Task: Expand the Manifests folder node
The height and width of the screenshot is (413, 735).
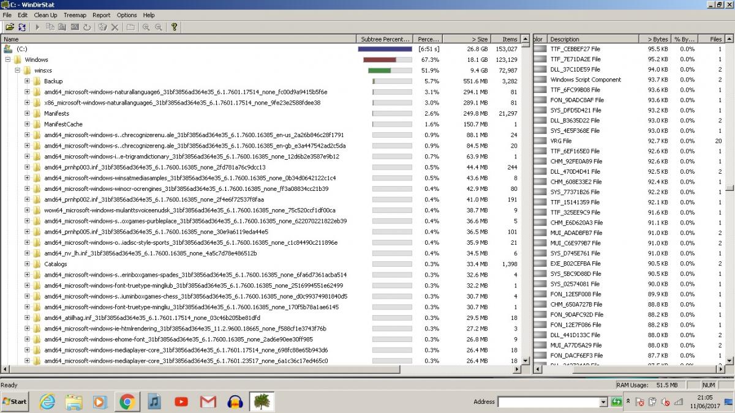Action: [28, 113]
